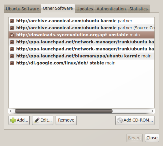Viewport: 163px width, 146px height.
Task: Open the Updates tab
Action: [x=85, y=9]
